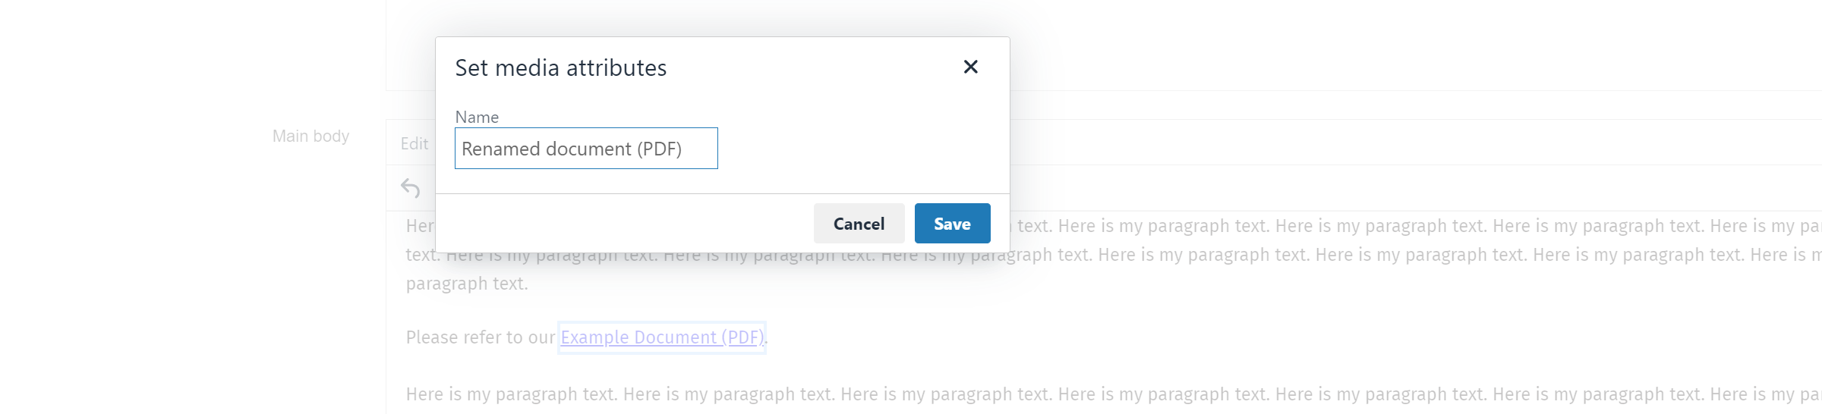
Task: Click the Name label above the field
Action: point(477,118)
